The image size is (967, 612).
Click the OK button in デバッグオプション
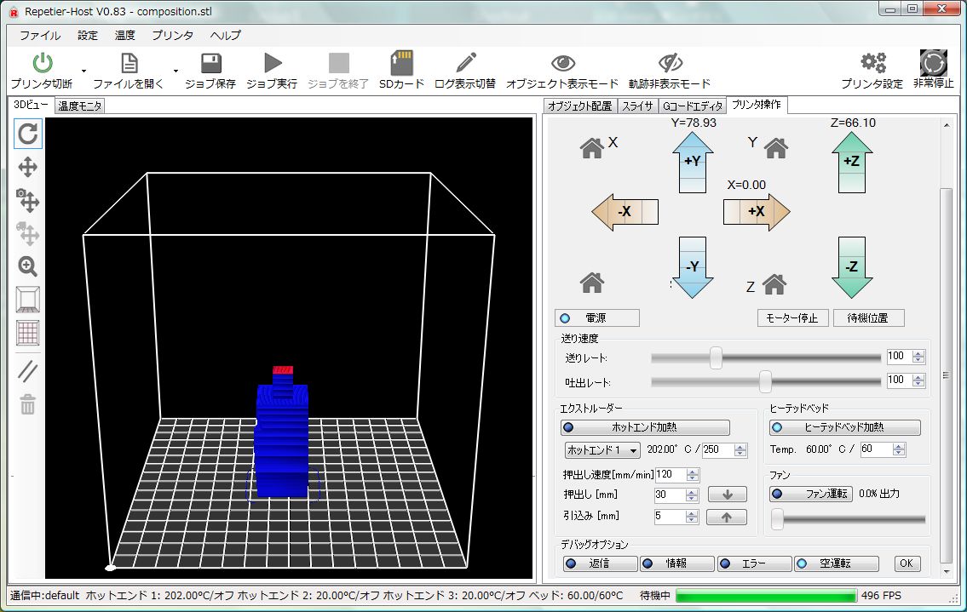[x=907, y=563]
